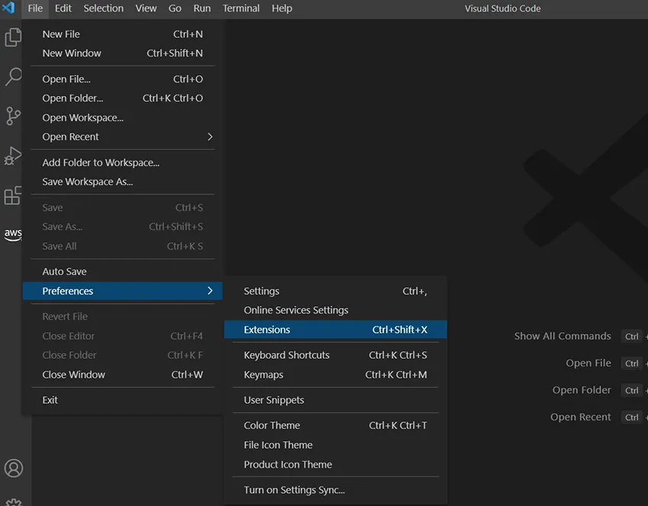Click the Close Editor entry
Image resolution: width=648 pixels, height=506 pixels.
coord(123,336)
